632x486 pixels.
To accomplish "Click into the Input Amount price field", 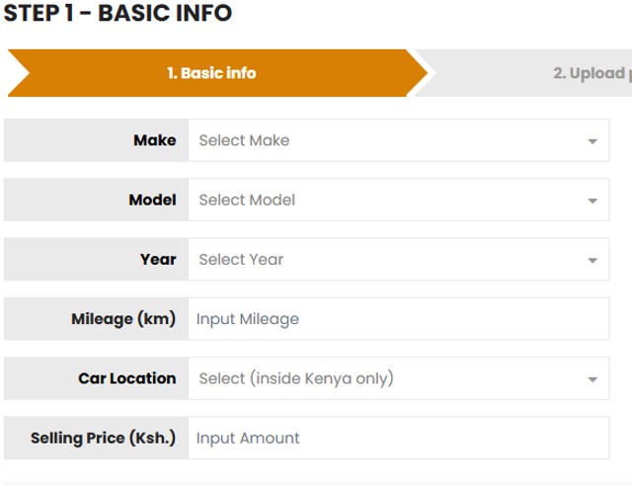I will tap(398, 438).
